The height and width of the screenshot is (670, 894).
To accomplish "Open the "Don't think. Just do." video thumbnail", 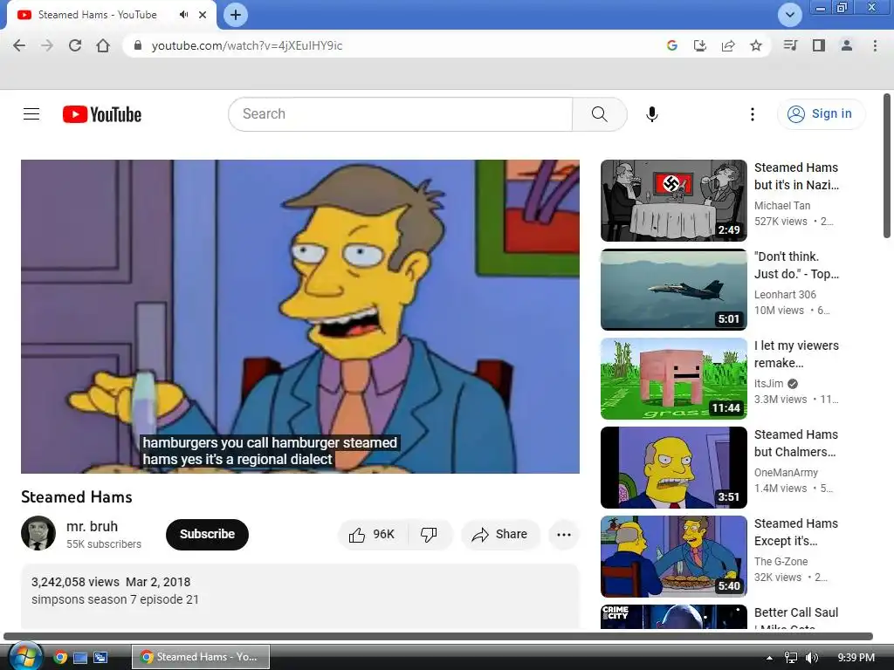I will click(673, 290).
